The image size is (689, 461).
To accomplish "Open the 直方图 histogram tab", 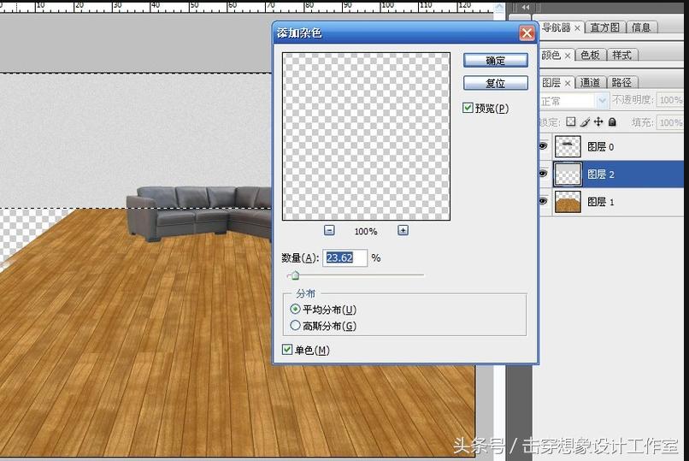I will point(605,27).
